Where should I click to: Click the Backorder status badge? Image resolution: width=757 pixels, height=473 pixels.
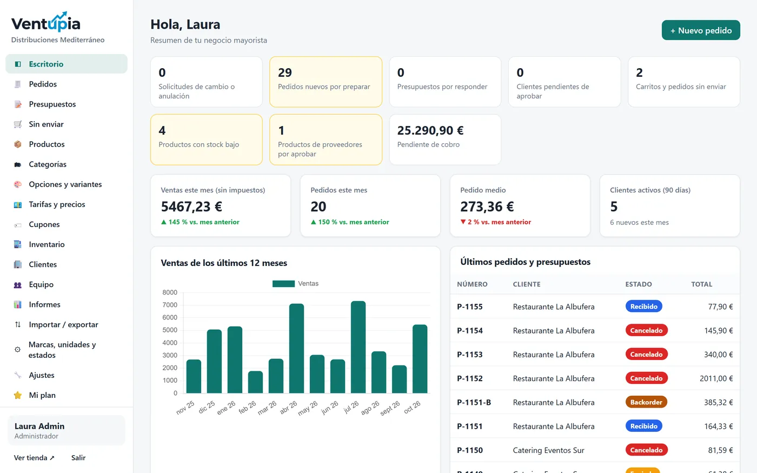[x=646, y=402]
